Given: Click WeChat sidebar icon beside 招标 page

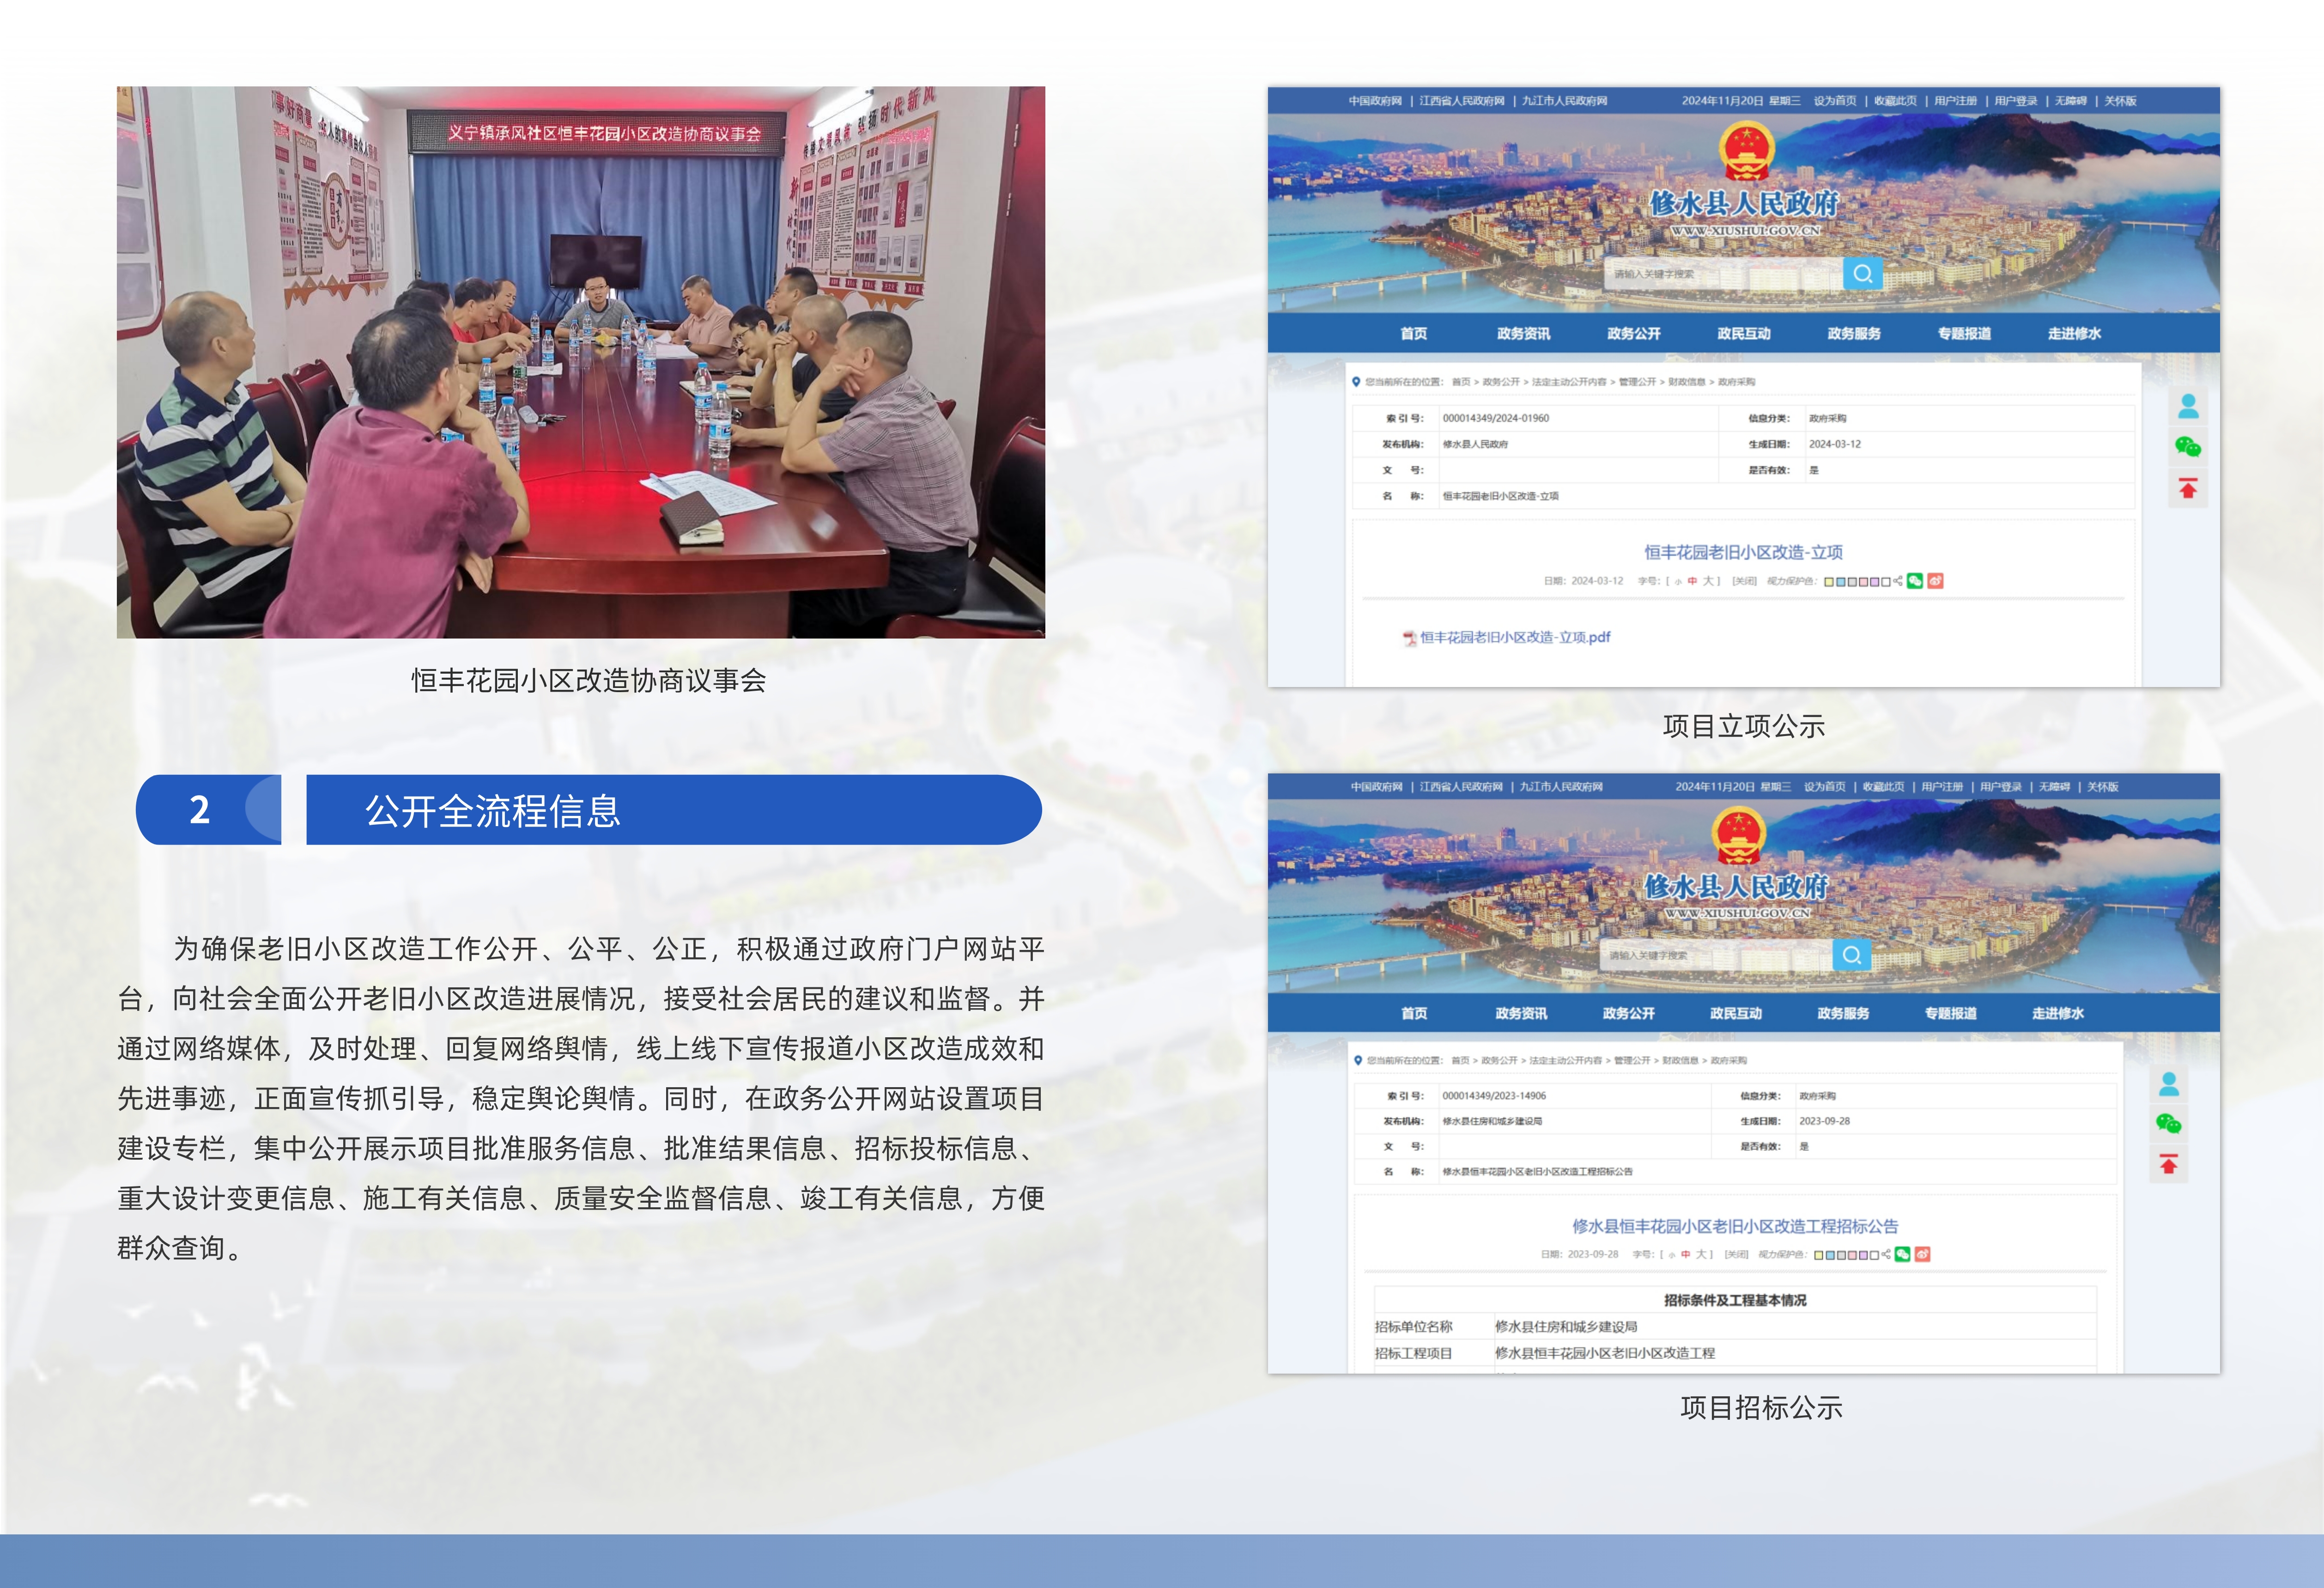Looking at the screenshot, I should tap(2168, 1124).
